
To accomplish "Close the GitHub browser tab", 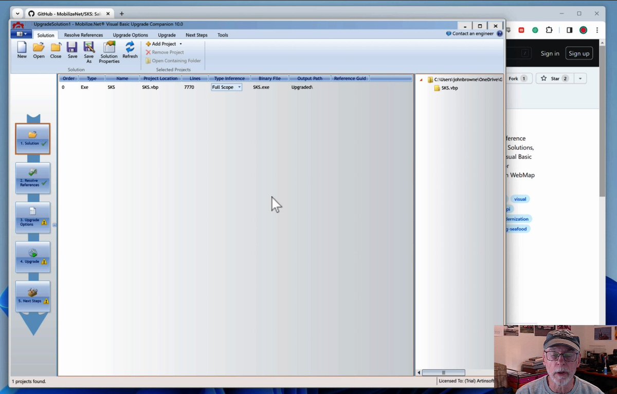I will pyautogui.click(x=108, y=13).
